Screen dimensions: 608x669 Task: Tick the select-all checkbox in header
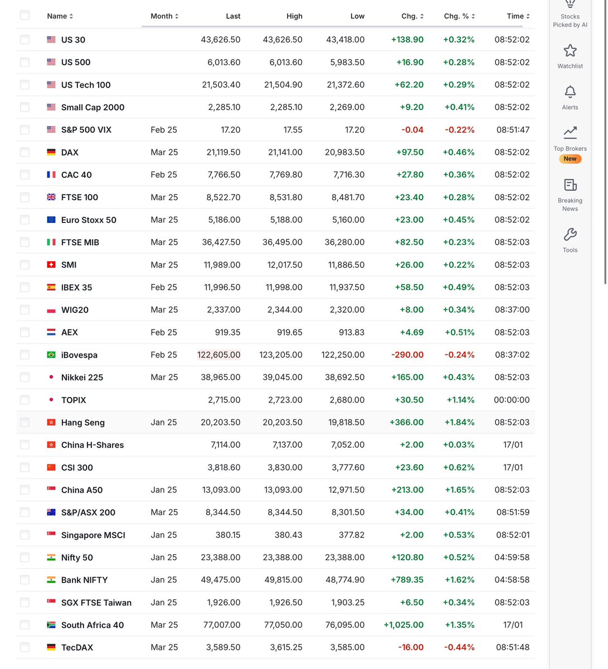pos(25,15)
